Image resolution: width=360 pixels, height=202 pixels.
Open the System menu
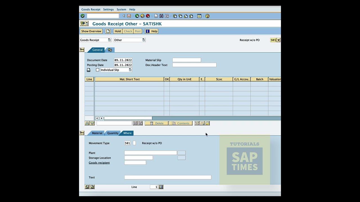pos(121,10)
